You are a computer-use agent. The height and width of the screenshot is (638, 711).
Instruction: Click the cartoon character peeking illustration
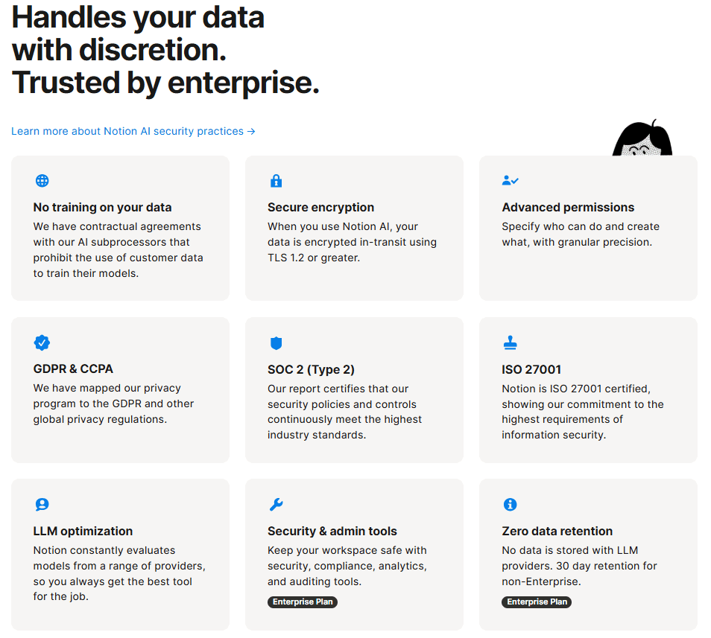(642, 139)
